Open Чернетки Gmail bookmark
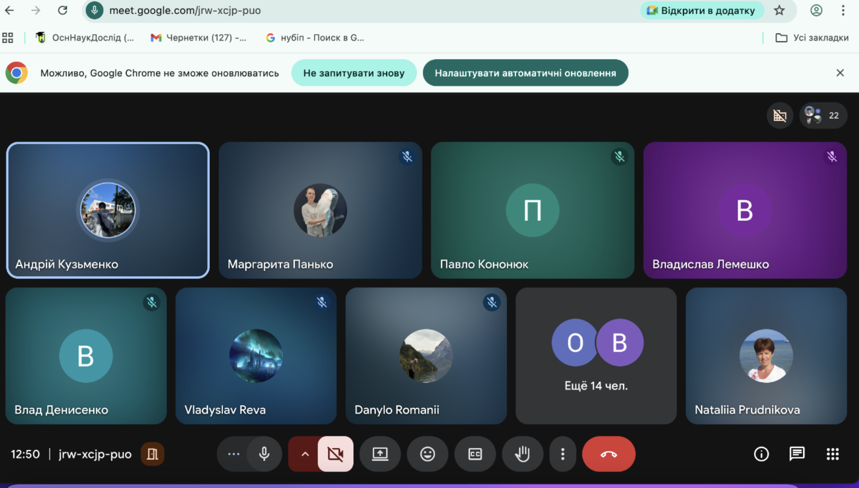 click(x=199, y=38)
